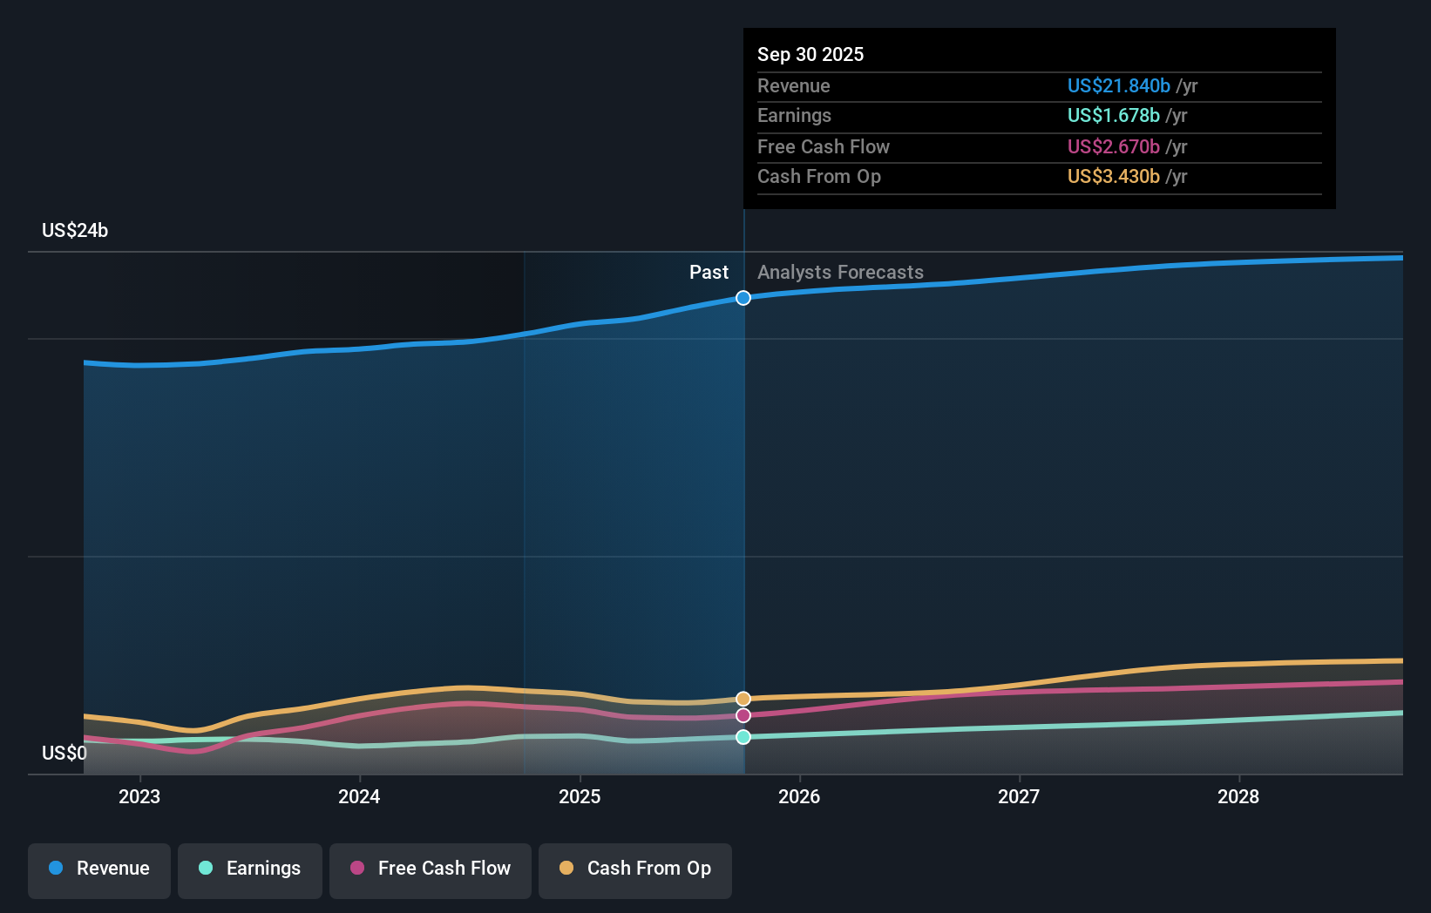Screen dimensions: 1431x913
Task: Click the pink Free Cash Flow legend dot
Action: [x=356, y=869]
